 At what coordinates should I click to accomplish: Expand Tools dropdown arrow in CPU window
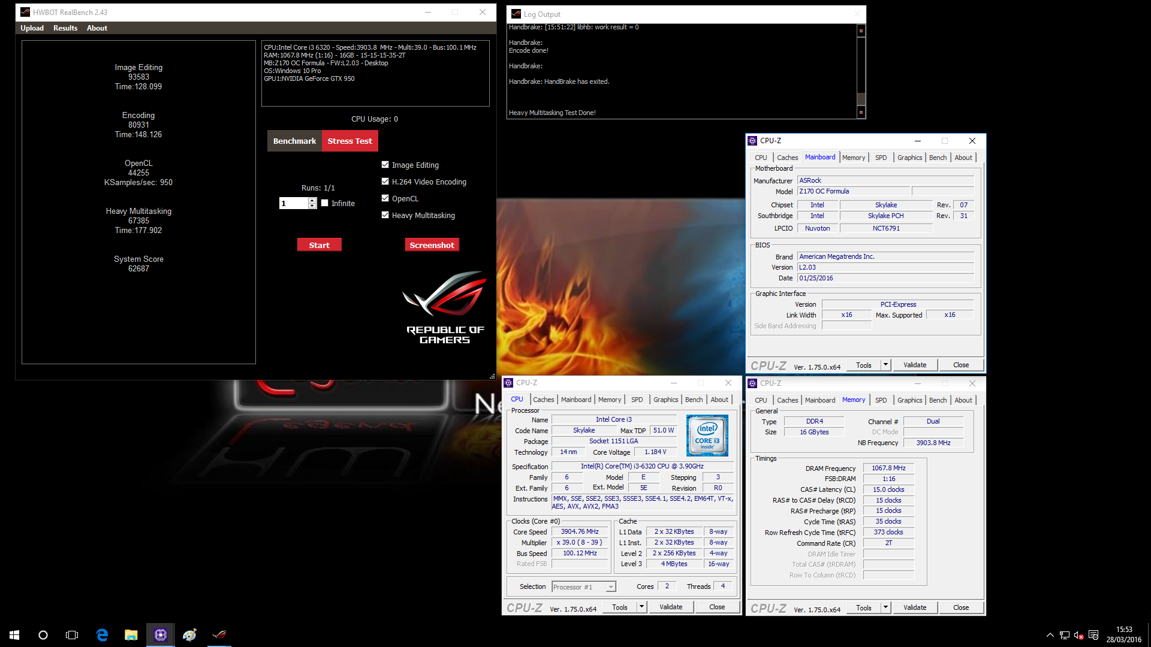click(x=641, y=607)
